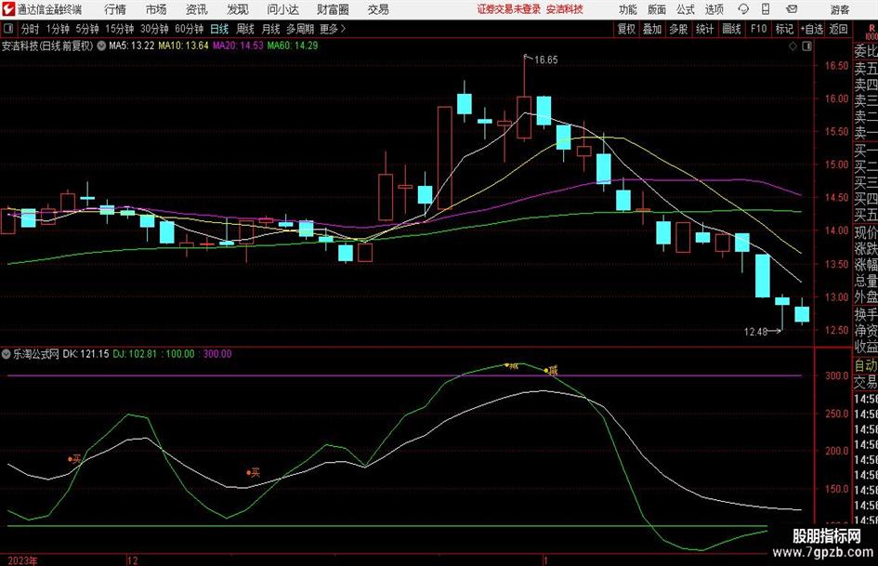Select the 月线 period tab
878x566 pixels.
tap(271, 29)
